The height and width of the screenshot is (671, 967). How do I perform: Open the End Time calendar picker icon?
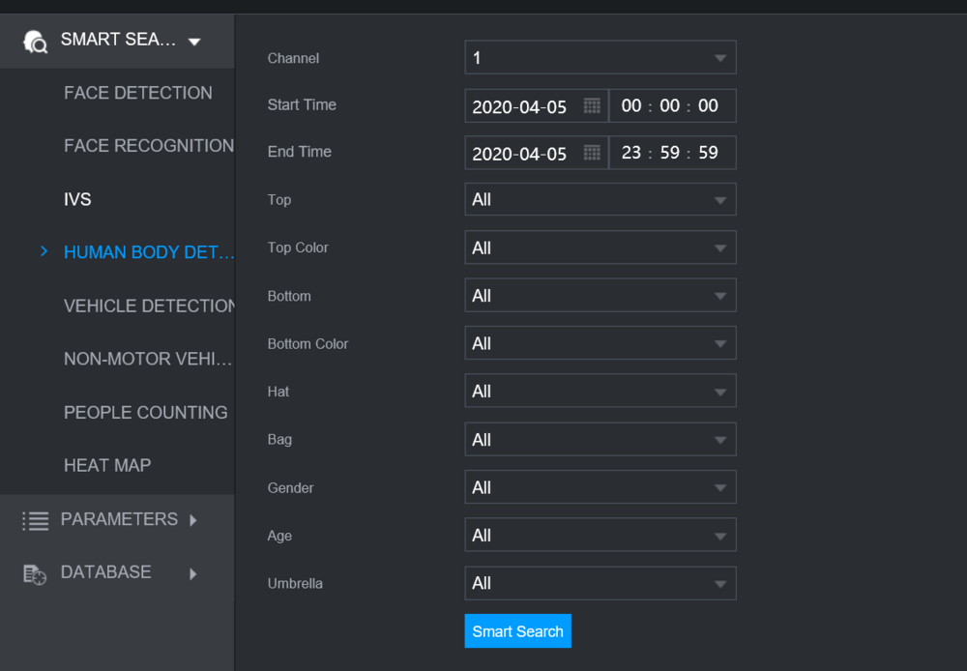pos(592,153)
